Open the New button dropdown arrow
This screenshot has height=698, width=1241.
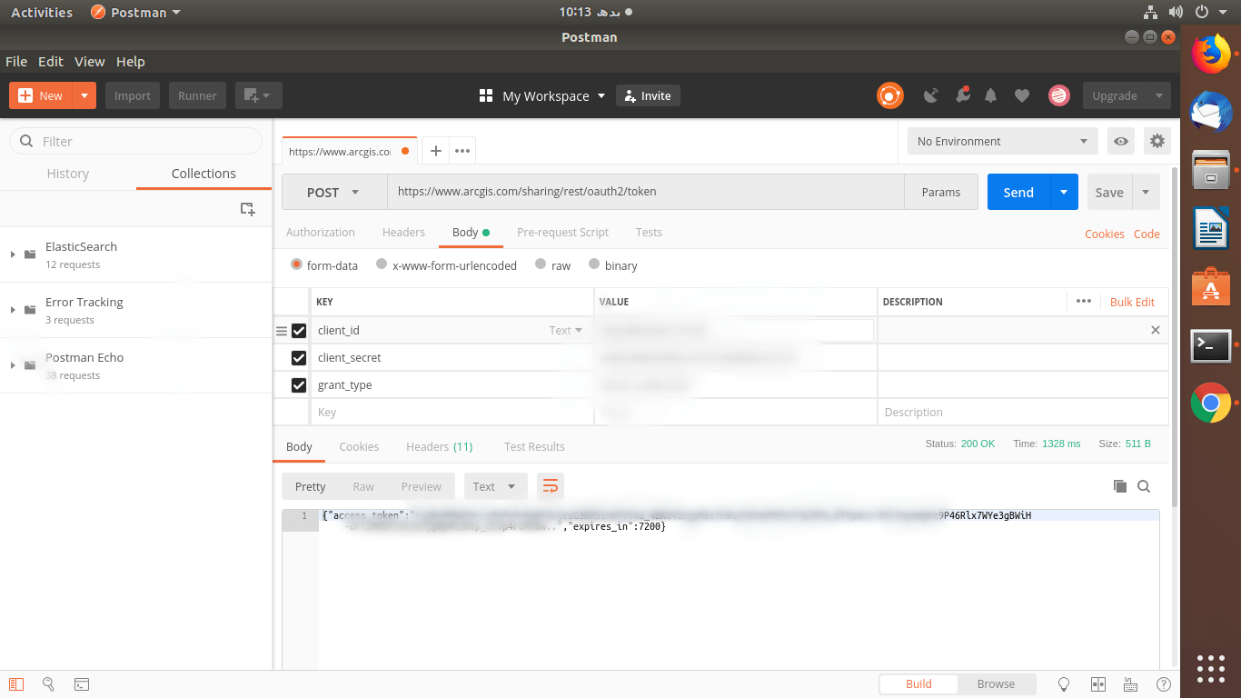(x=84, y=95)
